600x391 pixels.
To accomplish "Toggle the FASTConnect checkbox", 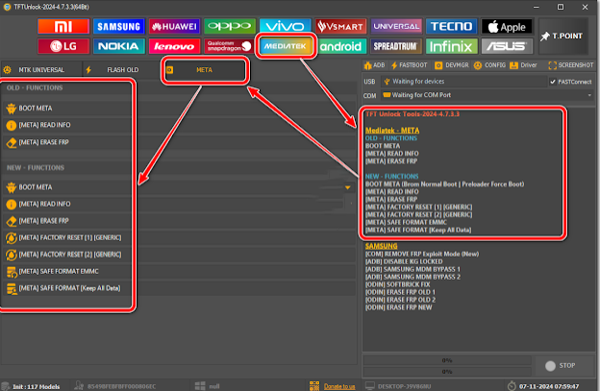I will 553,82.
